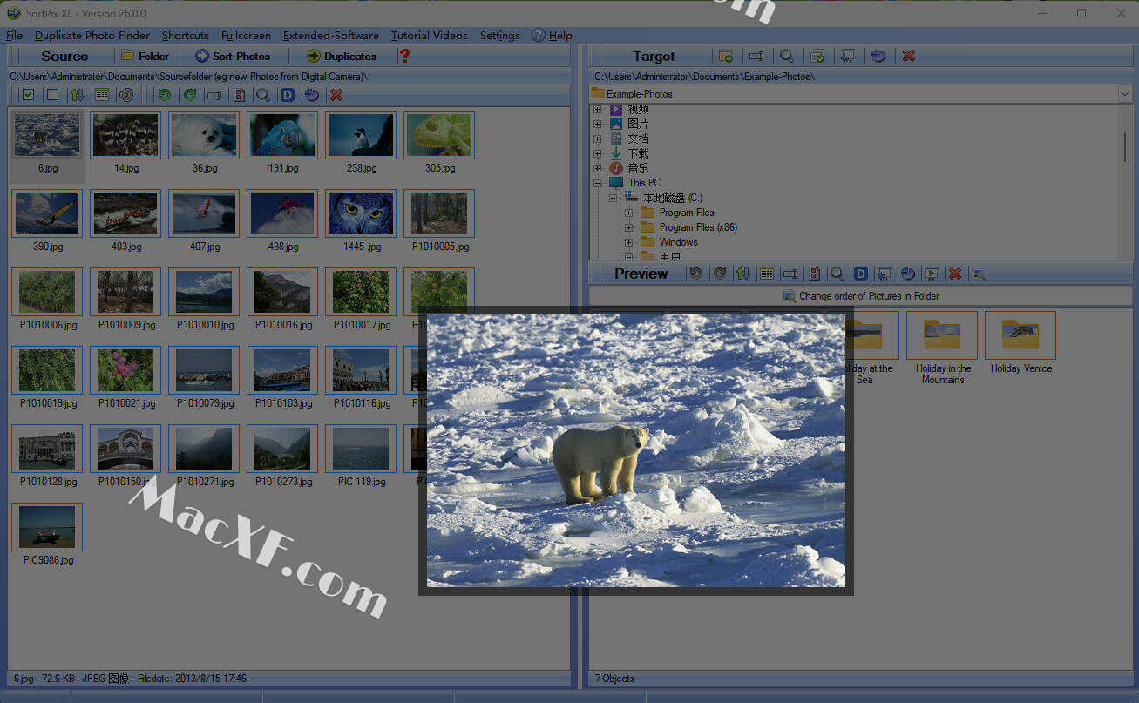Screen dimensions: 1139x703
Task: Click the folder tree vertical scrollbar
Action: point(1124,148)
